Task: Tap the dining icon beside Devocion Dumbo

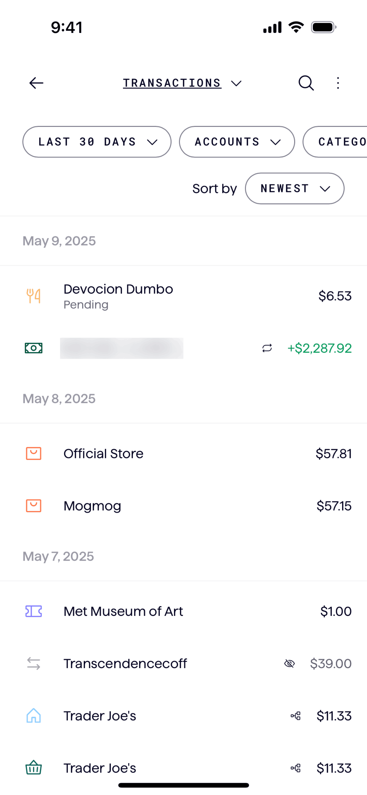Action: pos(34,296)
